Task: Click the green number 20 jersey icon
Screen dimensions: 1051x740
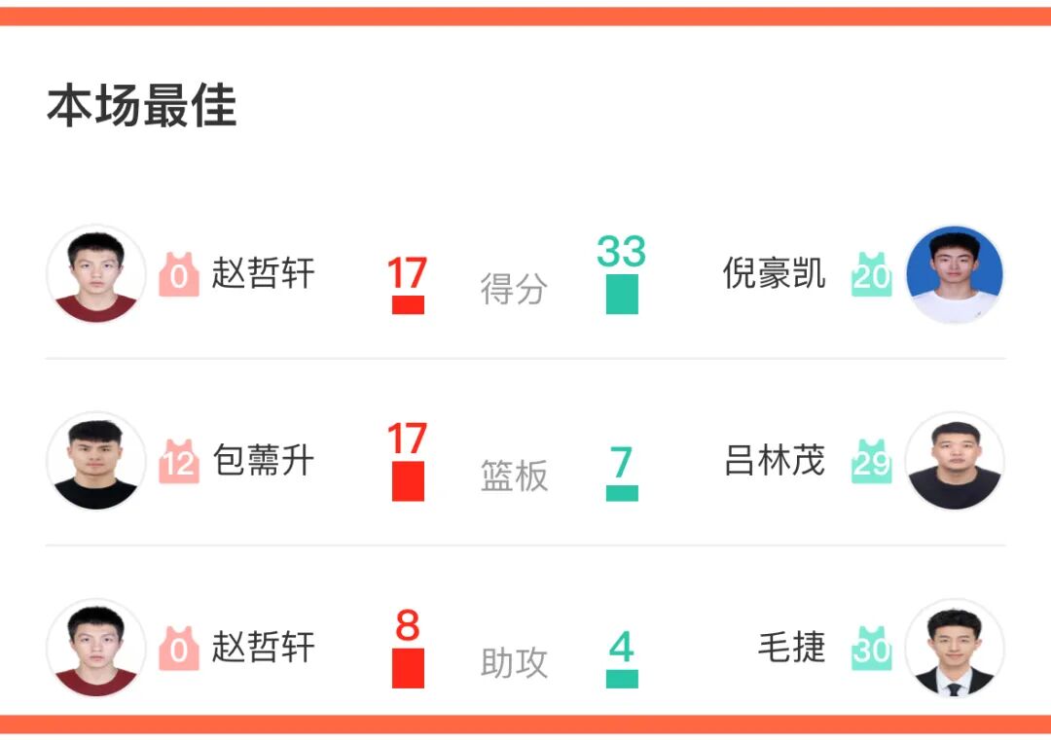Action: pos(872,275)
